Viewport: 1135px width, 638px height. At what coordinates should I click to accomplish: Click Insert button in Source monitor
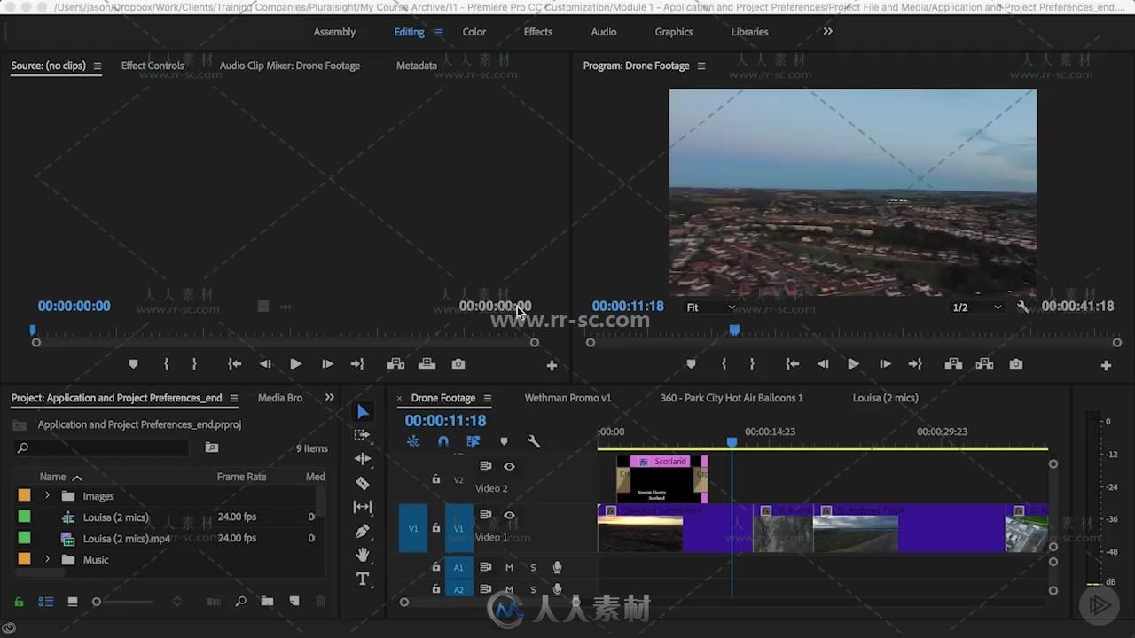(395, 364)
